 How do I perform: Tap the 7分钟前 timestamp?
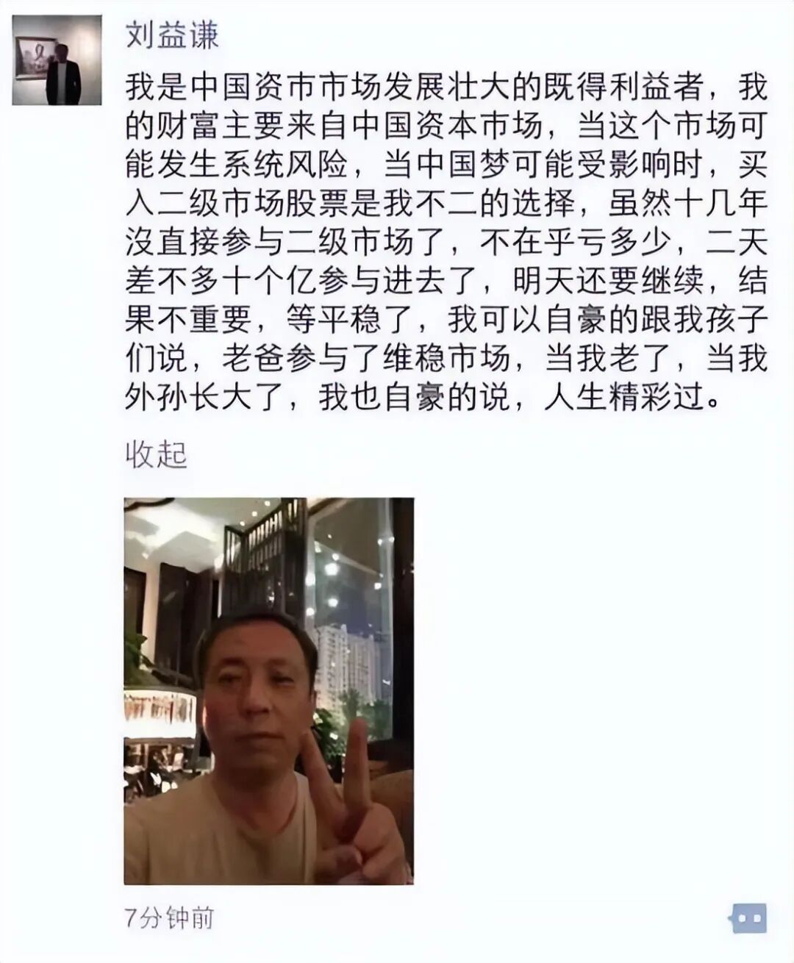tap(169, 919)
